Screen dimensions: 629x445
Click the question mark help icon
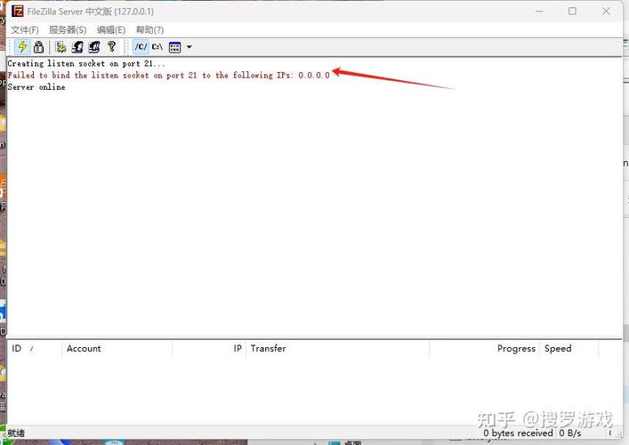(x=111, y=46)
